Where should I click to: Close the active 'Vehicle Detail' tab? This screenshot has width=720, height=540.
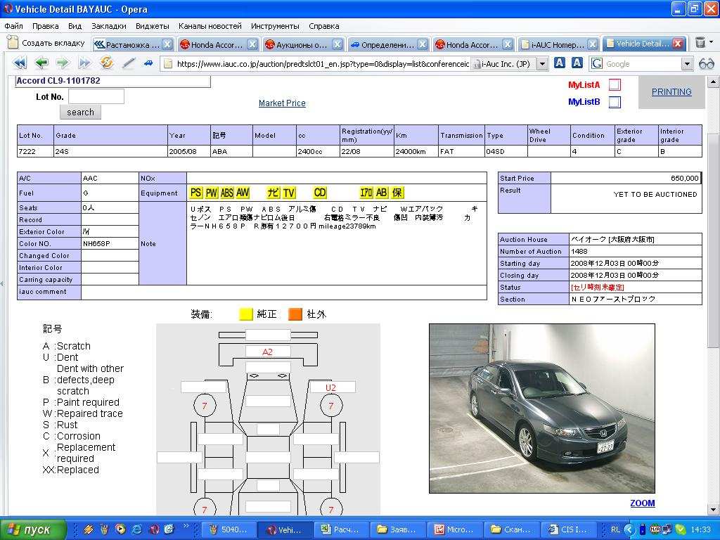coord(678,44)
